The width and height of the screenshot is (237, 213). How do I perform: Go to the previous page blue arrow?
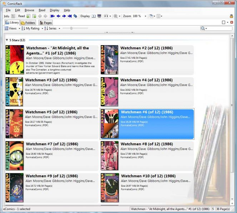click(x=58, y=16)
